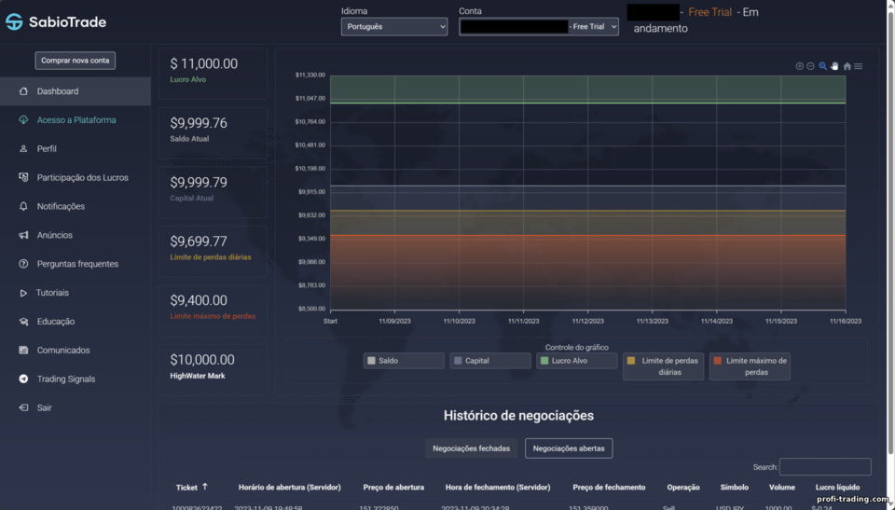Toggle Capital series in chart legend

pos(490,361)
